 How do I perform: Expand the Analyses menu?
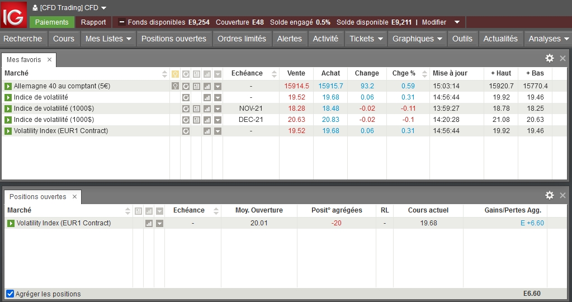566,39
